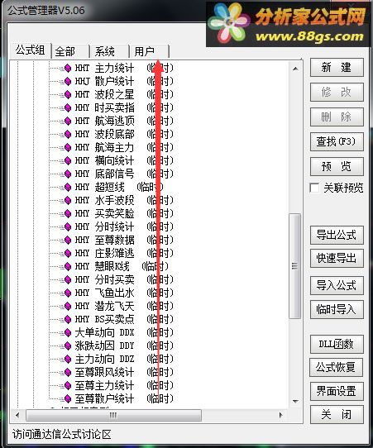Open the DLL函数 dialog
373x448 pixels.
337,345
